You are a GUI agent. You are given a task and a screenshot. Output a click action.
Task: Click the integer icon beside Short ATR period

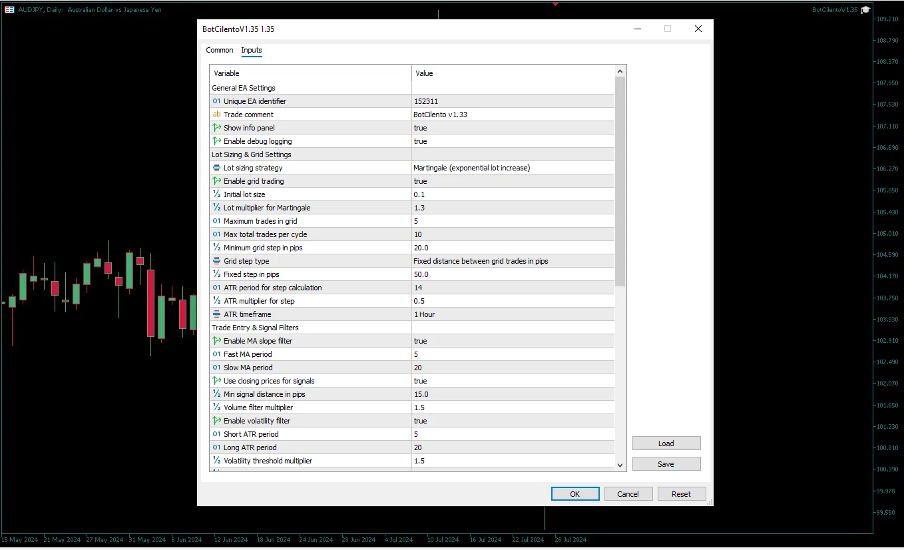(216, 434)
